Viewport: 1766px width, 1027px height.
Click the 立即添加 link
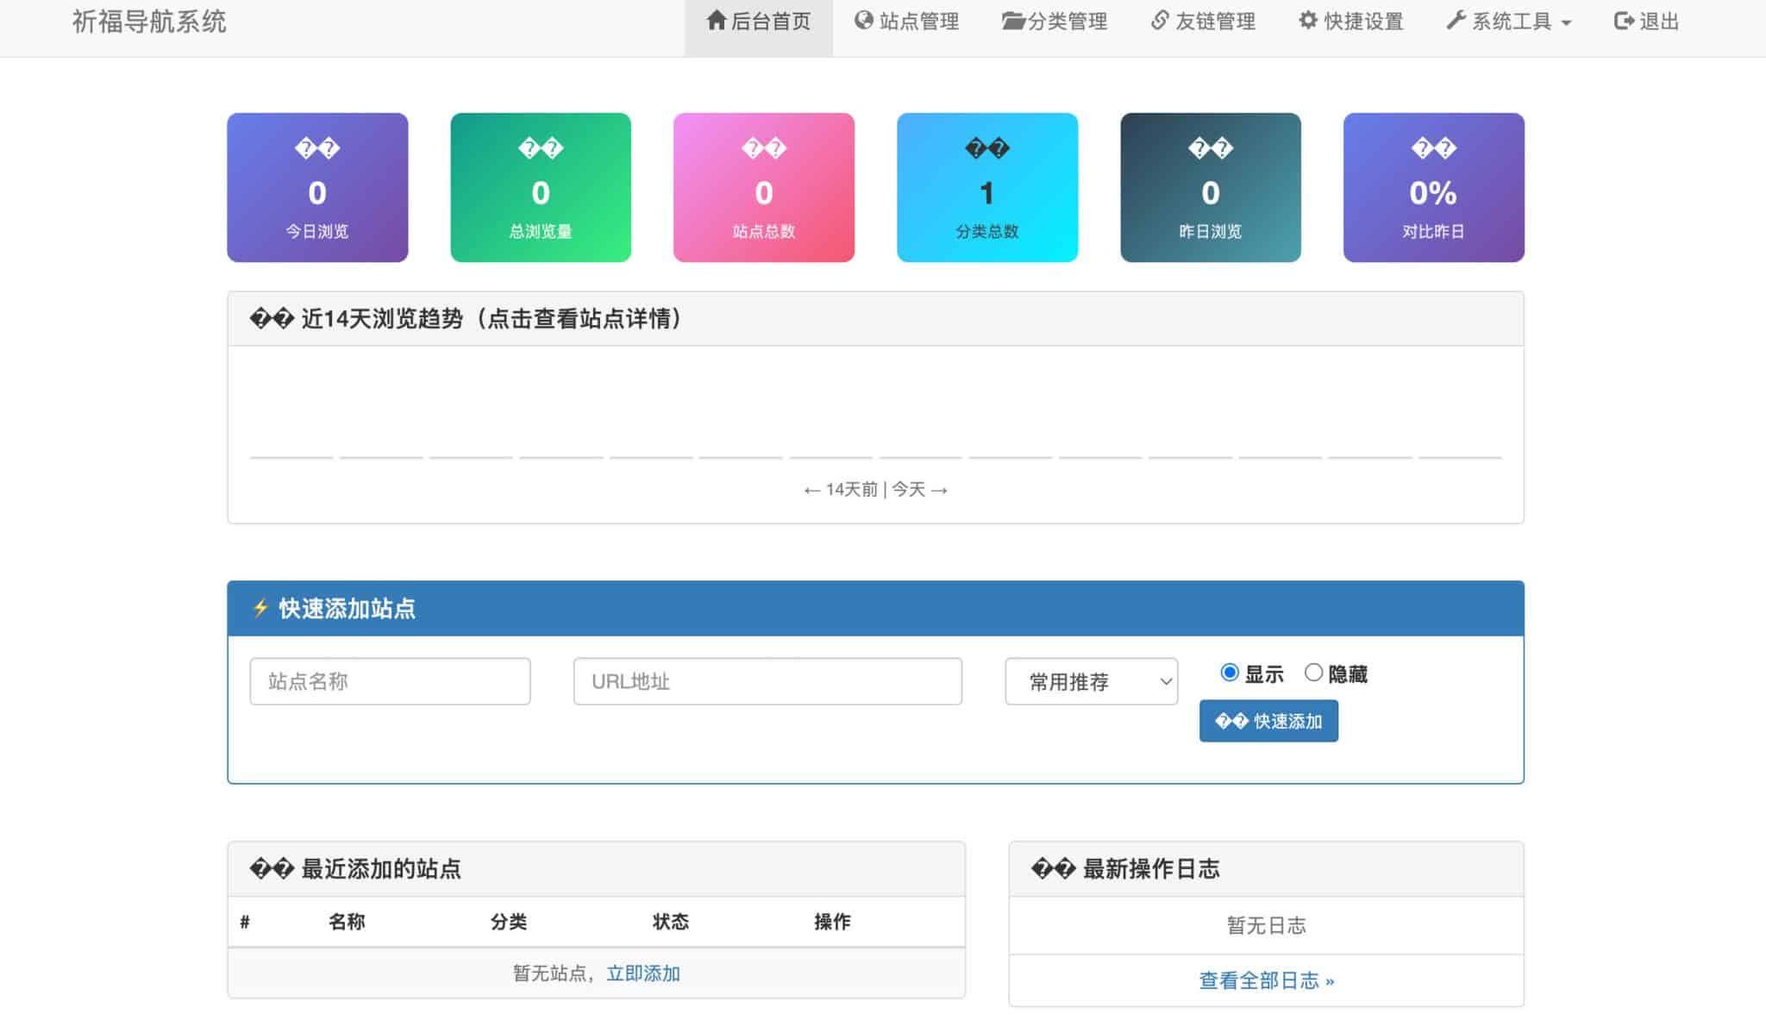[x=643, y=973]
